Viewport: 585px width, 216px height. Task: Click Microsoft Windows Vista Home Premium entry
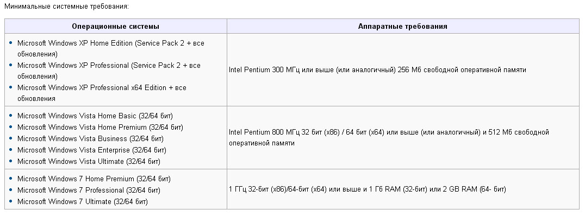point(101,128)
